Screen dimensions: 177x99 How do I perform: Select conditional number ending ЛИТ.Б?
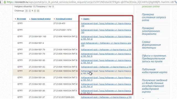click(65, 54)
